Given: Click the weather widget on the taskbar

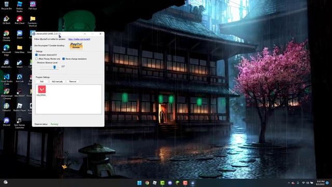Looking at the screenshot, I should point(6,182).
